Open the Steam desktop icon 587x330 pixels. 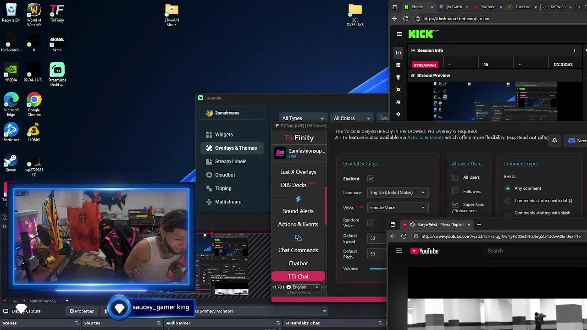click(x=11, y=162)
